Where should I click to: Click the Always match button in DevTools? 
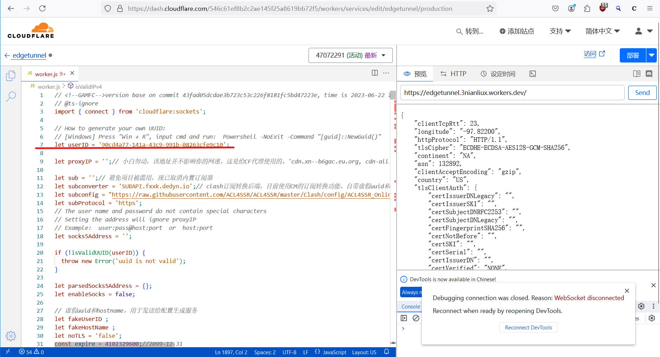pos(411,292)
